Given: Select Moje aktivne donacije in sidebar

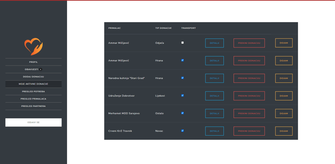Looking at the screenshot, I should coord(33,84).
